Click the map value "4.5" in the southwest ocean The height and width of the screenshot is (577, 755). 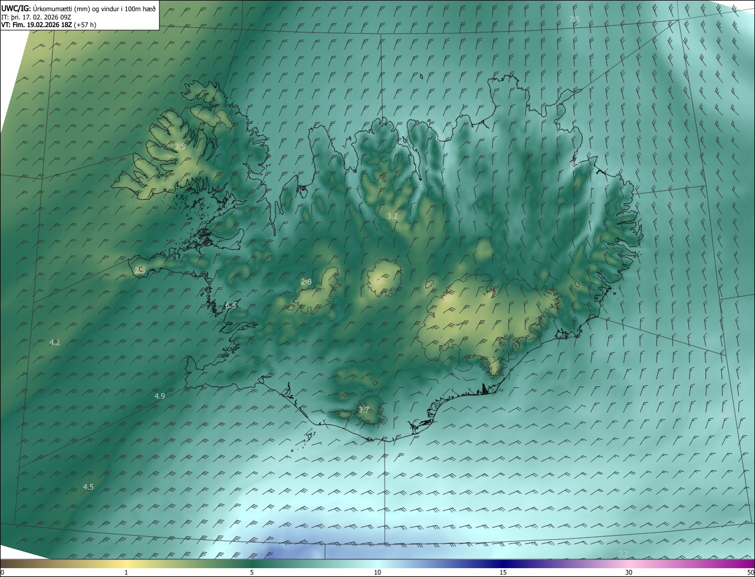point(88,487)
